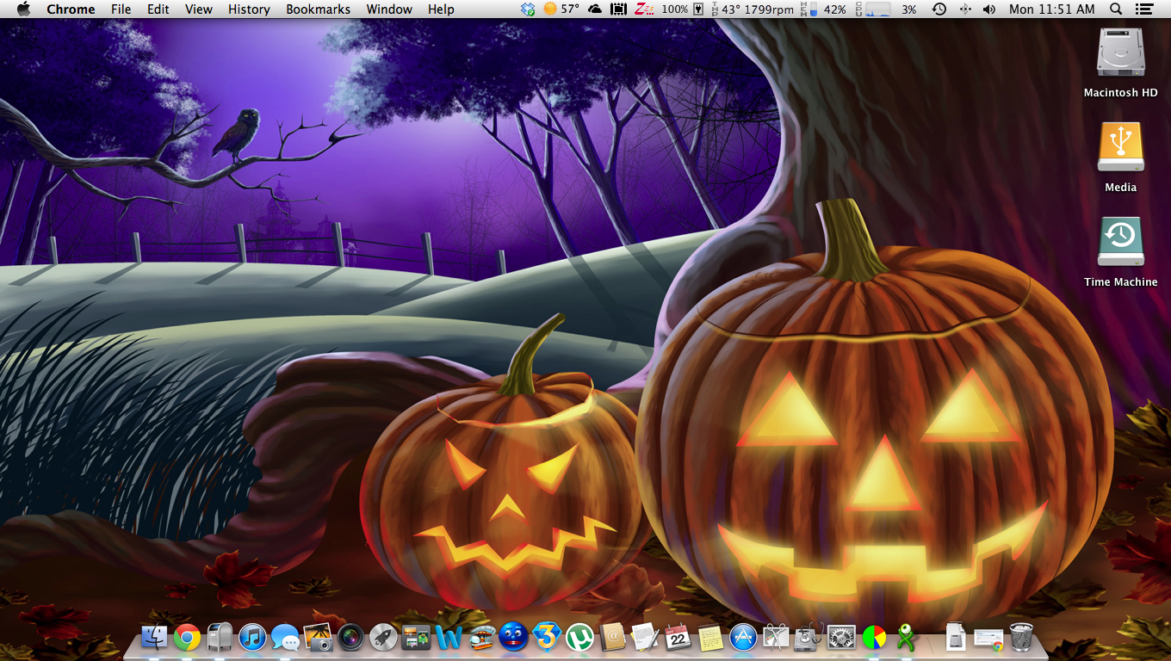Image resolution: width=1171 pixels, height=661 pixels.
Task: Click the red Zzz sleep icon
Action: coord(643,9)
